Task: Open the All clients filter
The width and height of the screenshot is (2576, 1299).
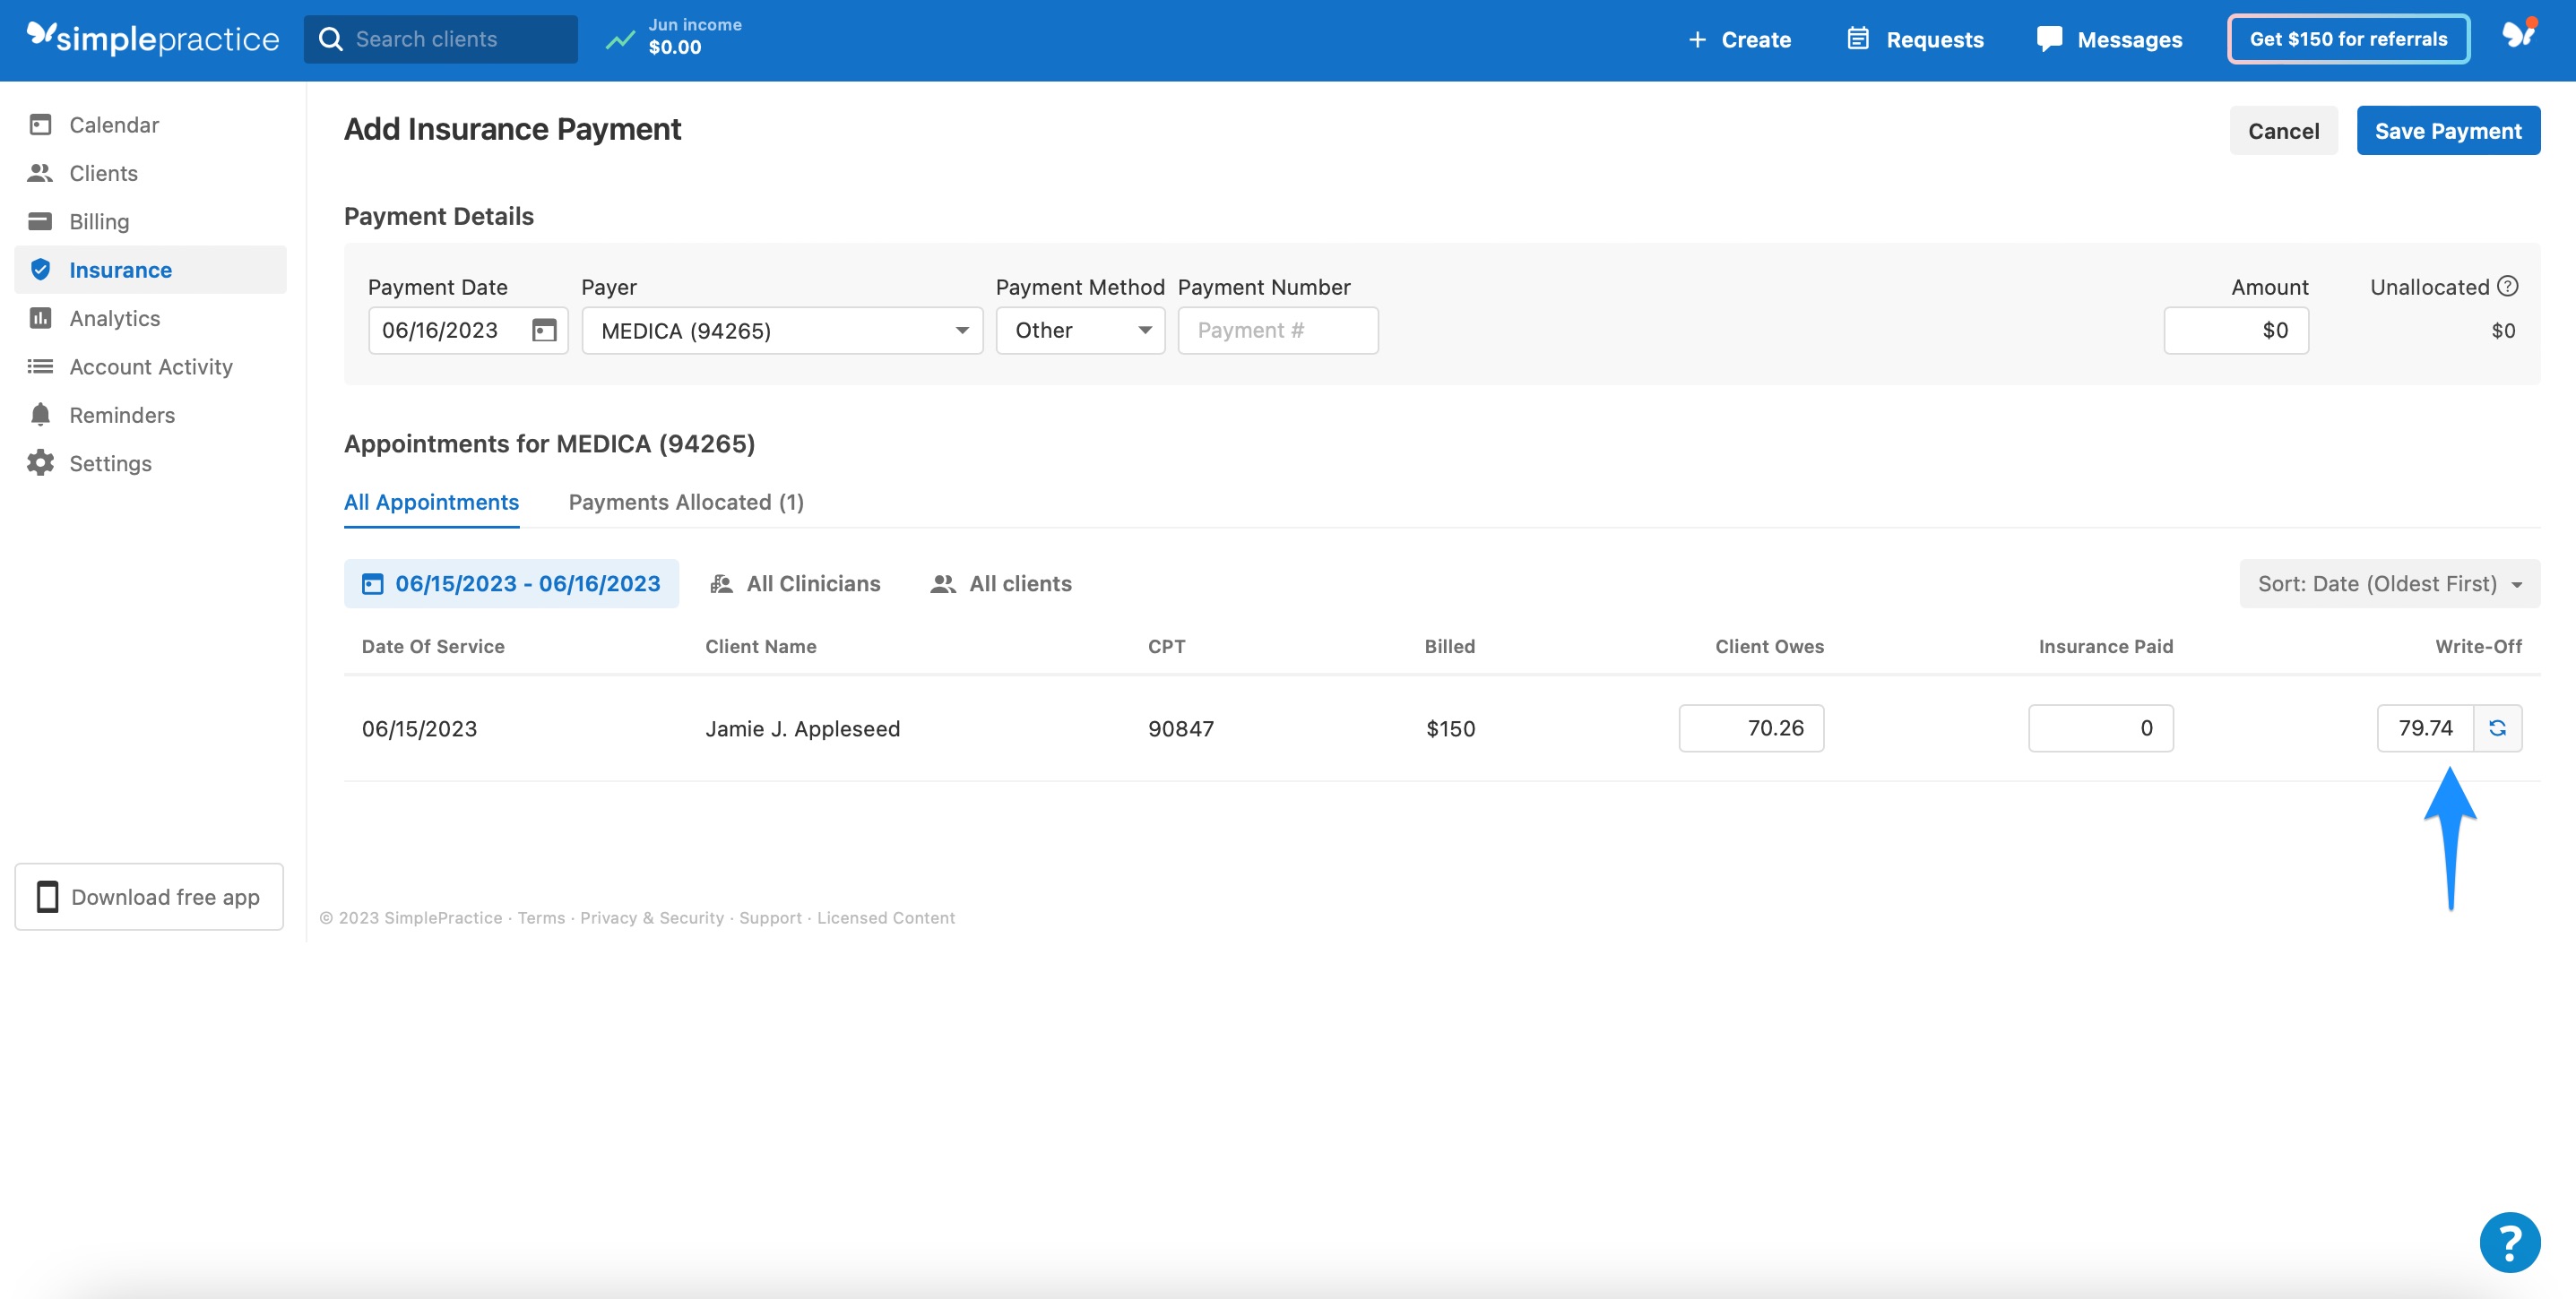Action: coord(1000,583)
